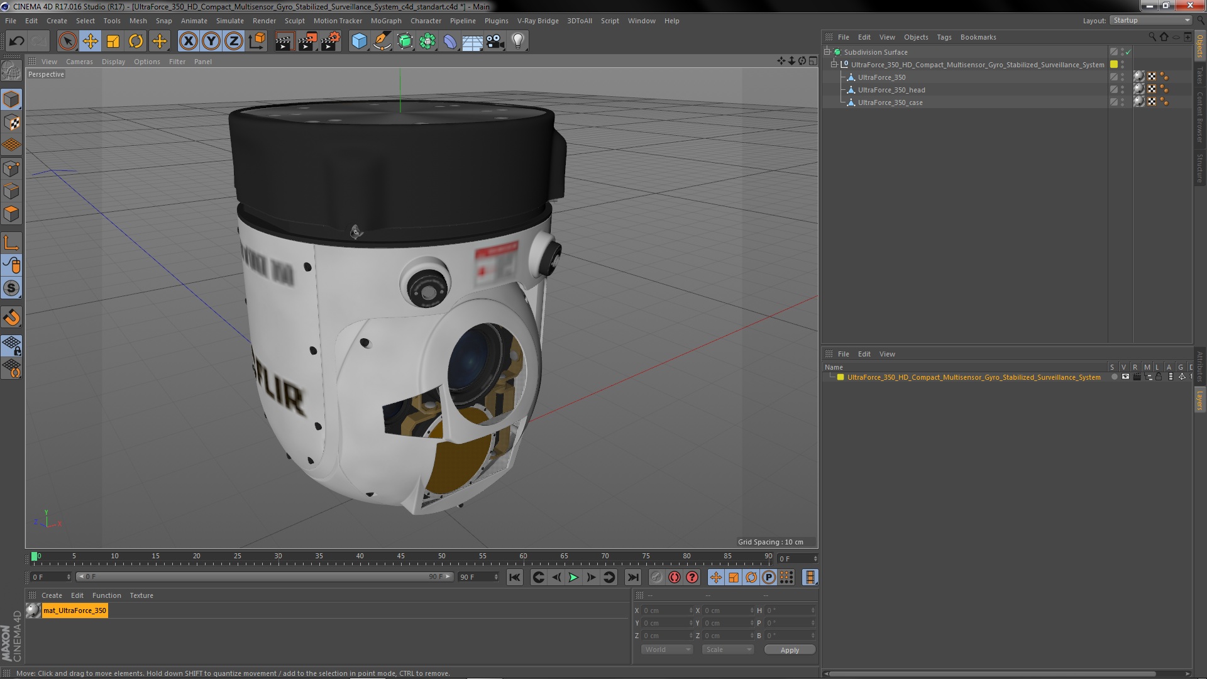Screen dimensions: 1207x679
Task: Collapse the Subdivision Surface tree item
Action: tap(827, 52)
